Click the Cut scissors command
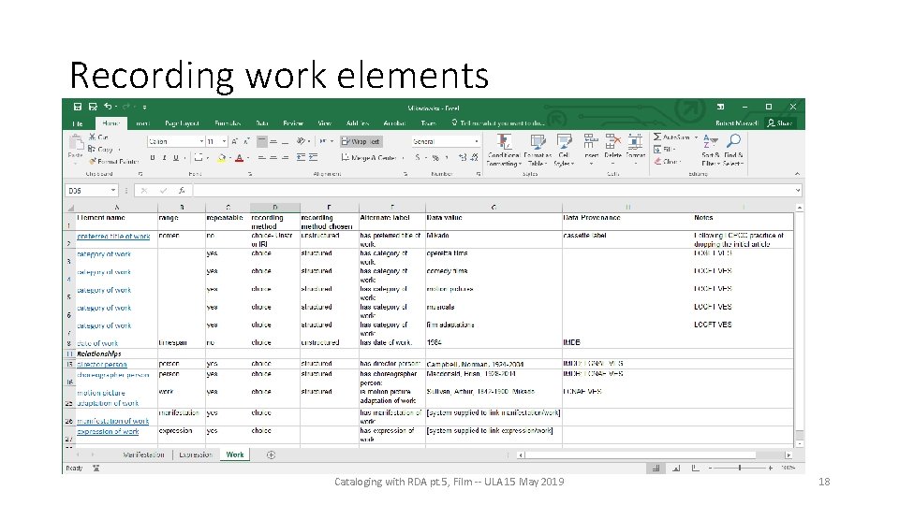The height and width of the screenshot is (505, 899). 98,137
